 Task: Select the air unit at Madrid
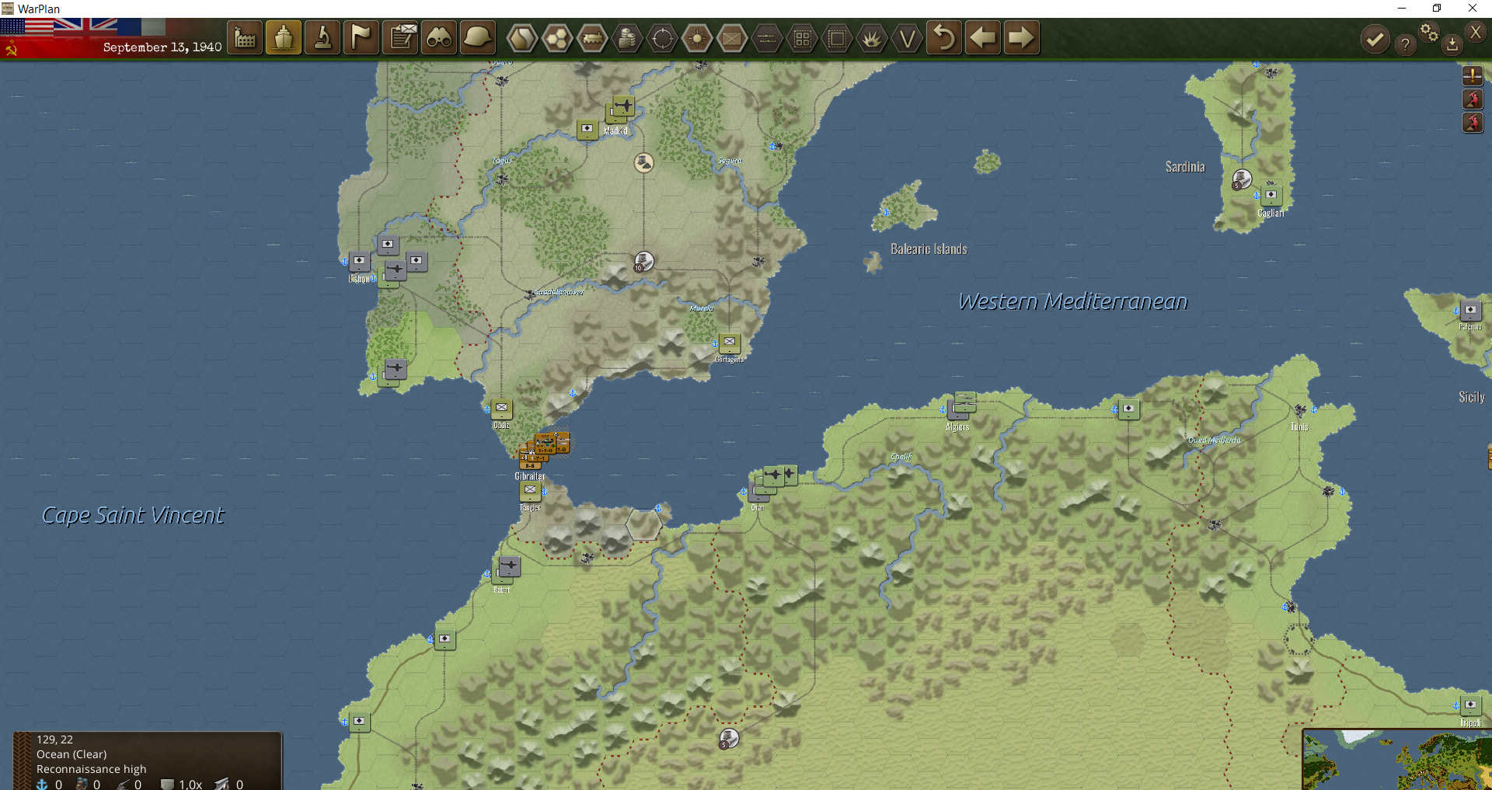pyautogui.click(x=623, y=106)
